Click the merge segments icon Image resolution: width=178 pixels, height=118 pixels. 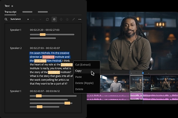click(67, 19)
